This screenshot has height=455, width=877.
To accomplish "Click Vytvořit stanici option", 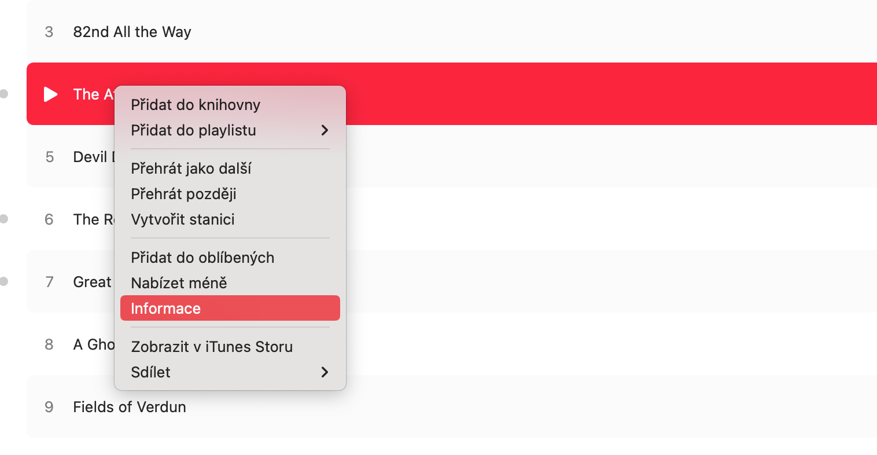I will pyautogui.click(x=183, y=219).
